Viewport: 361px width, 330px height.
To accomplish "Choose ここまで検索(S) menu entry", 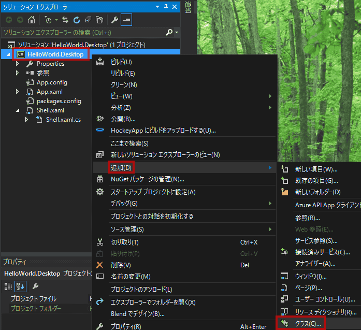I will 184,144.
